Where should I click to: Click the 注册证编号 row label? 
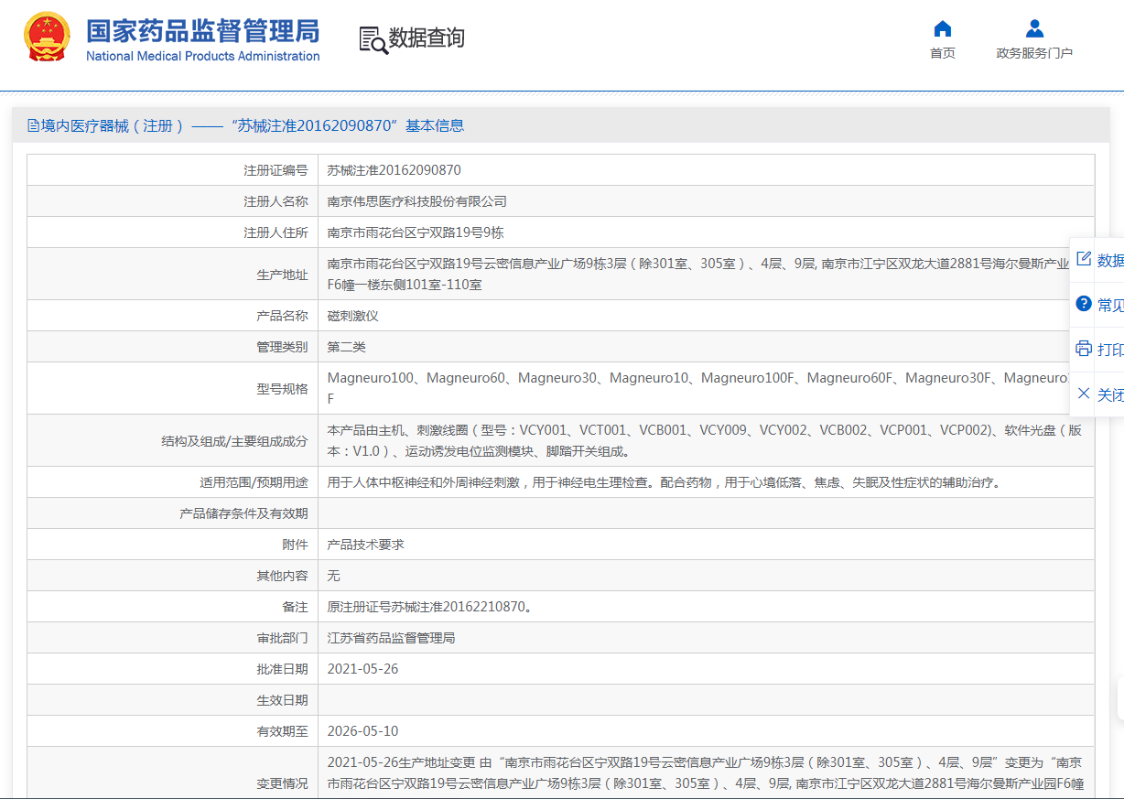(x=276, y=170)
